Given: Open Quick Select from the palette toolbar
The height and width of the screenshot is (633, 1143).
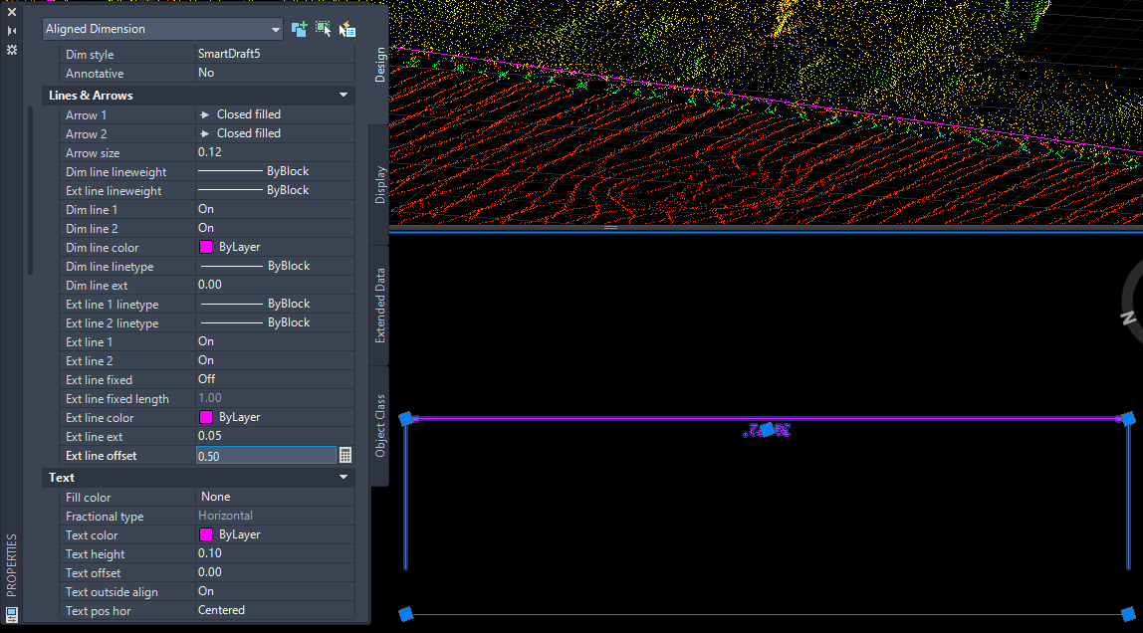Looking at the screenshot, I should tap(346, 29).
